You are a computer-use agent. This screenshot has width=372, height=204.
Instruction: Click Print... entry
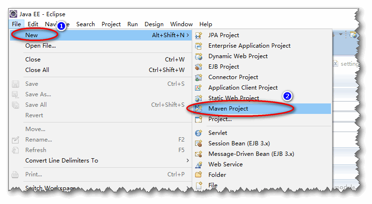[101, 174]
